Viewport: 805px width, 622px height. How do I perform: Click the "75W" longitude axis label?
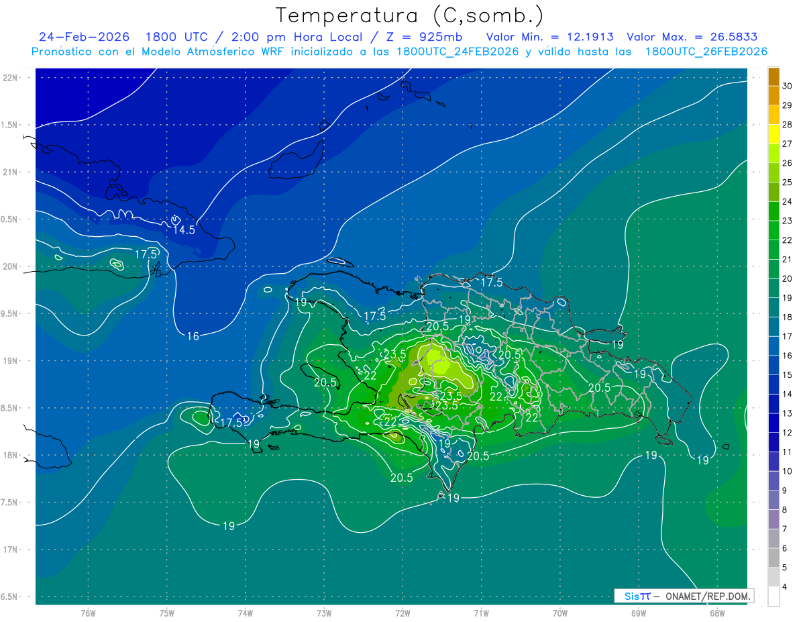(x=167, y=613)
